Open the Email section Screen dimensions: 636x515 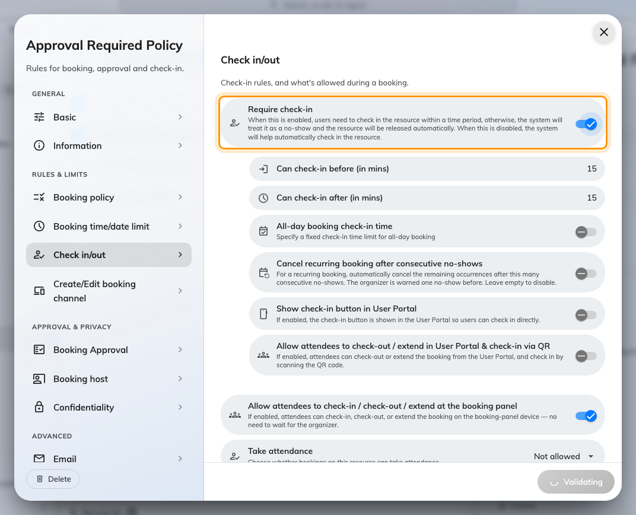109,459
